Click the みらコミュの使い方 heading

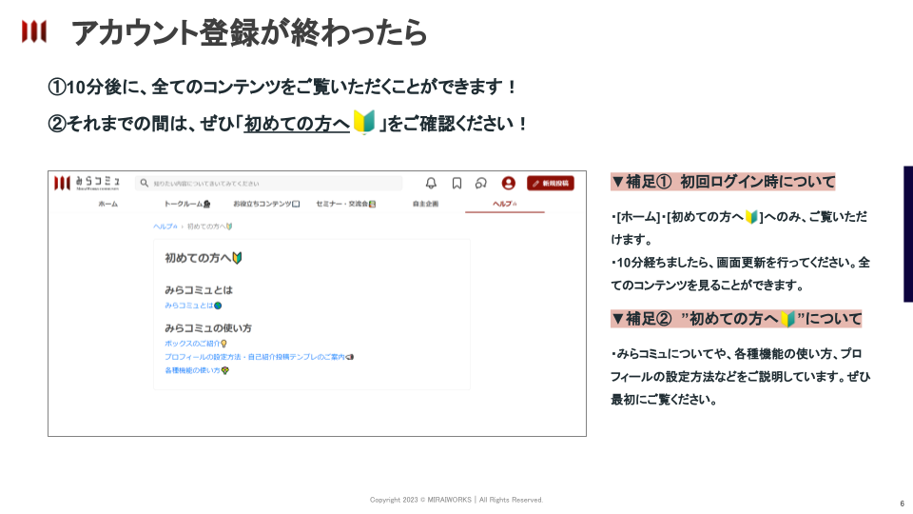[208, 328]
